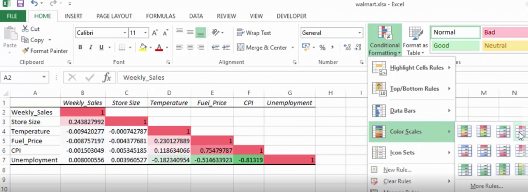Open the fill color dropdown arrow
Screen dimensions: 528x192
(x=151, y=47)
